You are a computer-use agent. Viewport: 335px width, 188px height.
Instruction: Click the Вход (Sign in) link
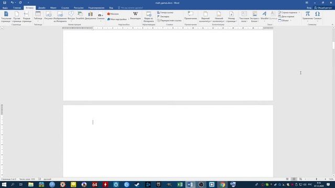click(309, 8)
